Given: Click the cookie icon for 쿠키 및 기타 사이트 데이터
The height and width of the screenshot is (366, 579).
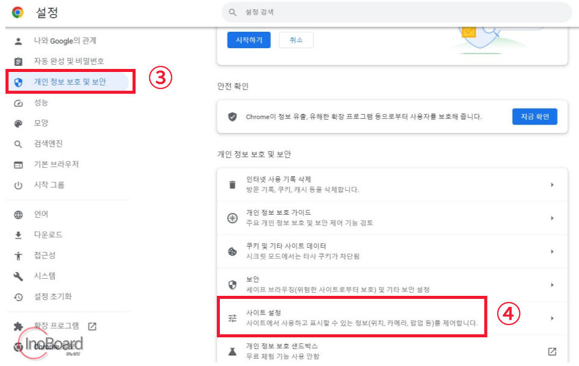Looking at the screenshot, I should [232, 251].
